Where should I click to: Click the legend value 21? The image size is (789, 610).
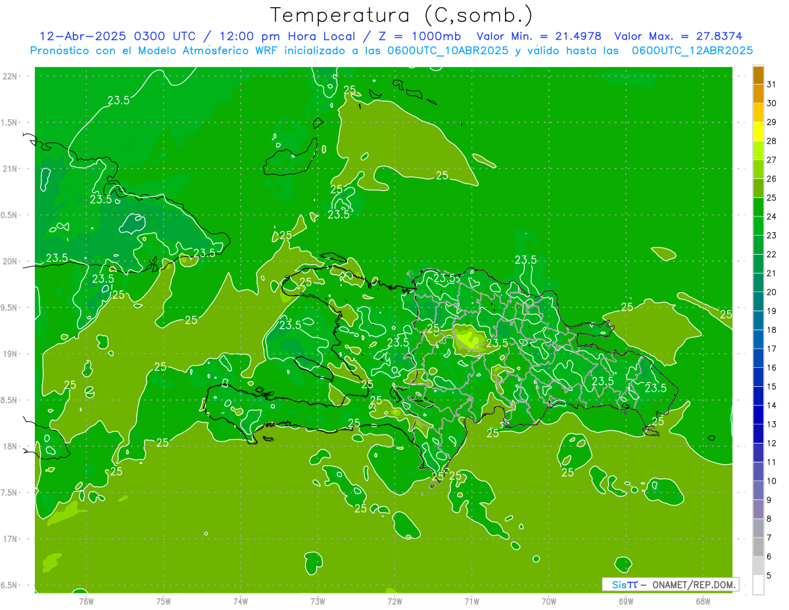point(772,273)
